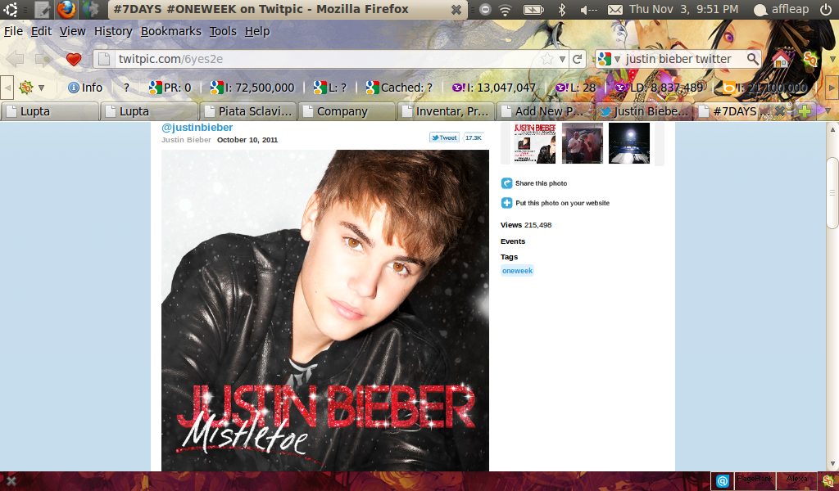Viewport: 839px width, 491px height.
Task: Open the Bluetooth indicator menu
Action: 562,9
